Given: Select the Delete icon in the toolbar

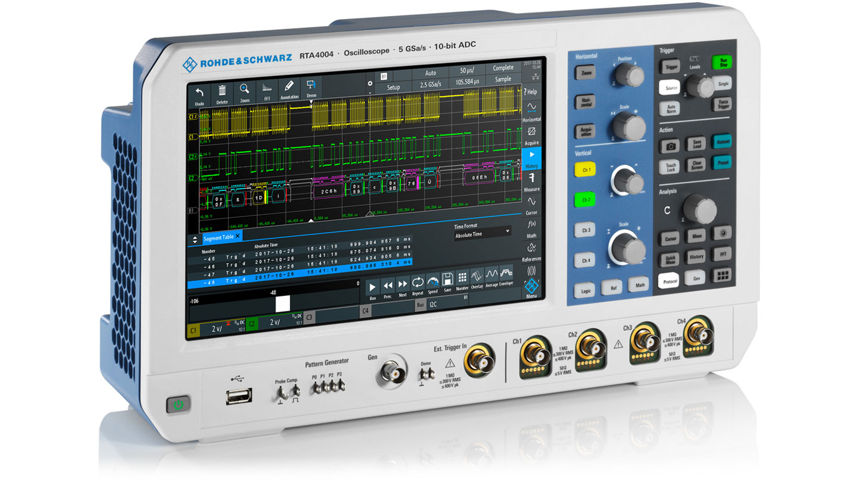Looking at the screenshot, I should coord(221,90).
